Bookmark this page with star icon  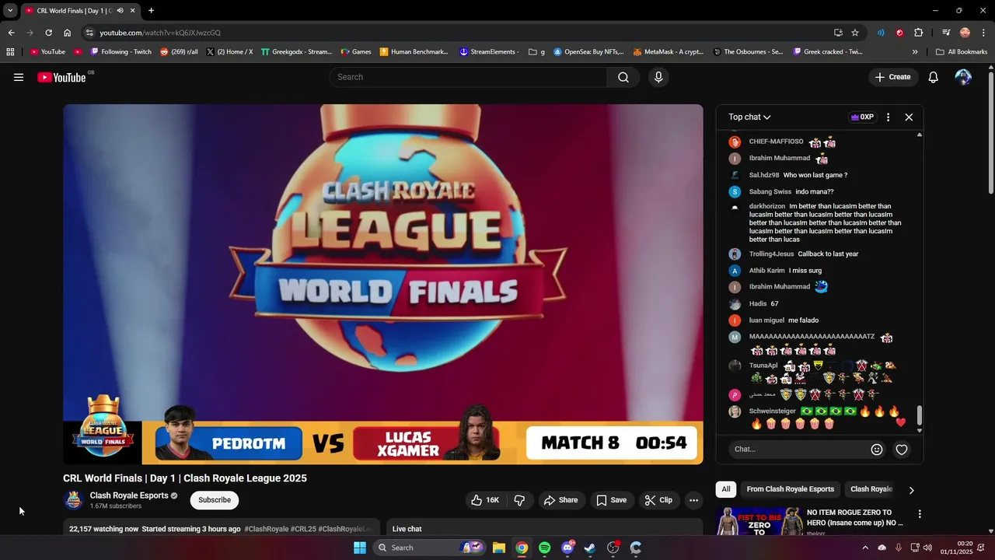(855, 33)
